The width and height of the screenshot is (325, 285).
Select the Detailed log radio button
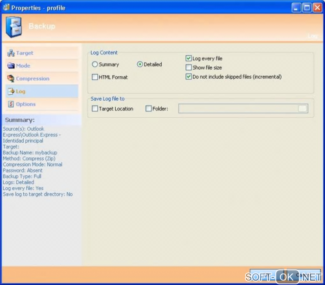140,64
